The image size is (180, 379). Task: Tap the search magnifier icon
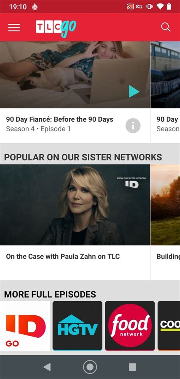point(166,27)
